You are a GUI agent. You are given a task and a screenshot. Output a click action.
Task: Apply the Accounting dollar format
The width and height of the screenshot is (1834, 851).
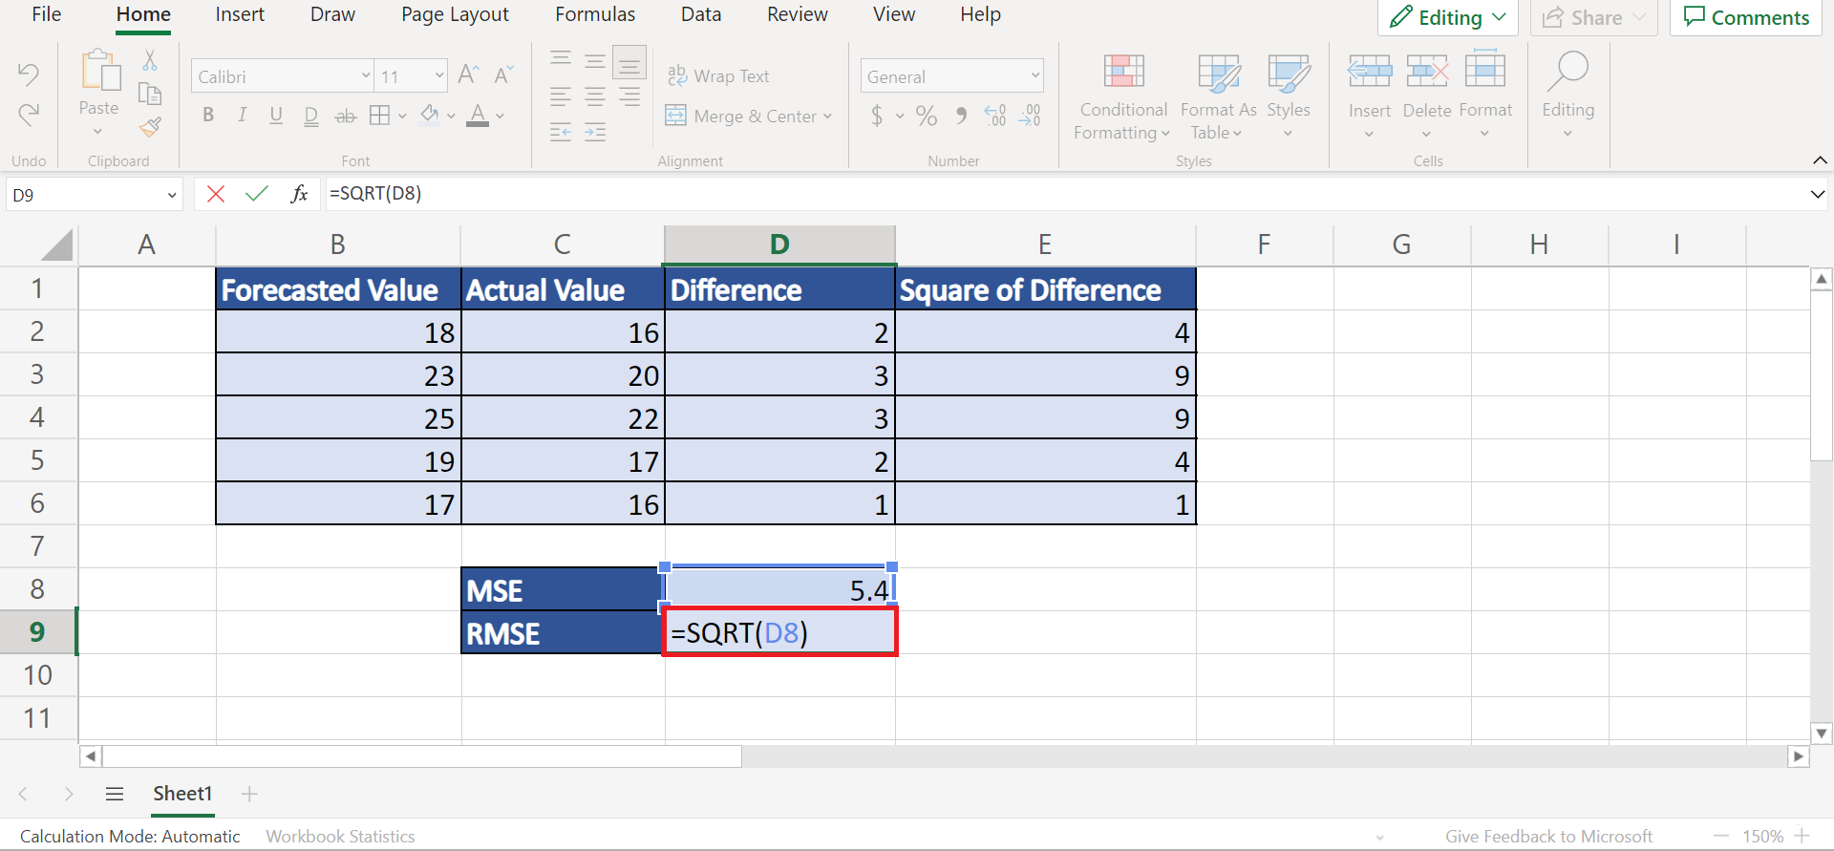(x=877, y=117)
